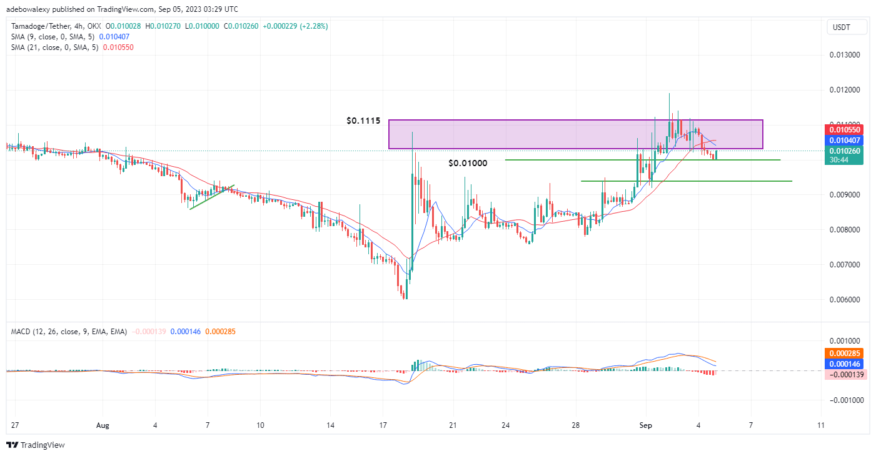Click the pink -0.000139 histogram label
Screen dimensions: 876x456
pyautogui.click(x=845, y=374)
